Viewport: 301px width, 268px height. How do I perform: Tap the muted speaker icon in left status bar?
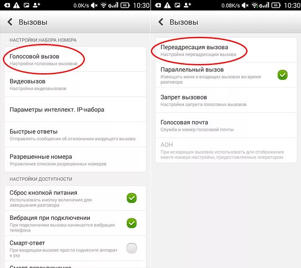click(x=94, y=5)
